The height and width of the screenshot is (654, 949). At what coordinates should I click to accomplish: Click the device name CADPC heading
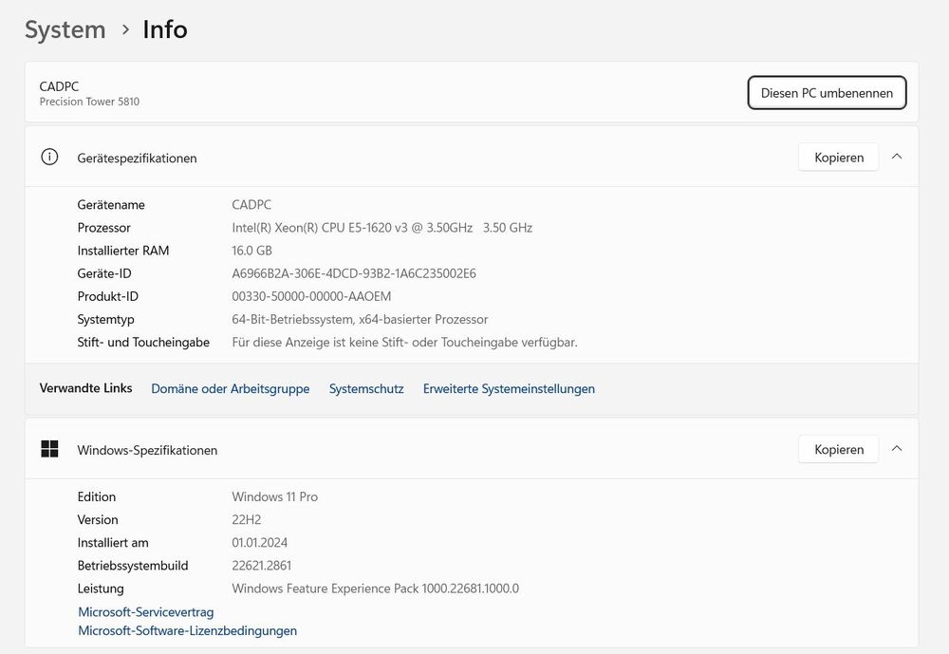(x=59, y=85)
